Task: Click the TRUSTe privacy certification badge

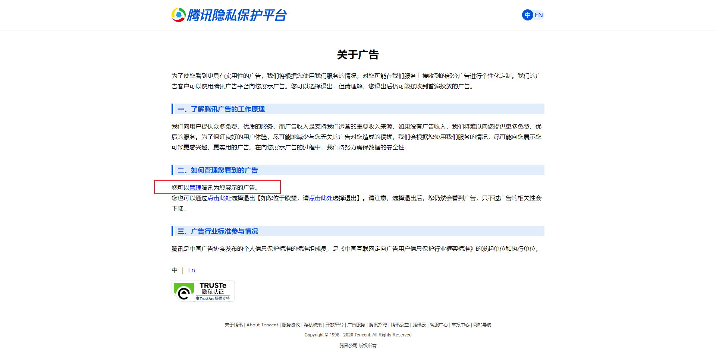Action: point(203,291)
